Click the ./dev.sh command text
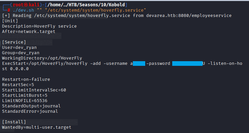Viewport: 249px width, 133px height. [x=23, y=10]
